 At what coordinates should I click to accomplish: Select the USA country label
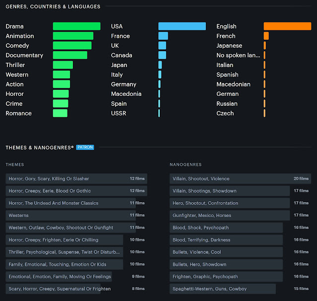pos(117,26)
